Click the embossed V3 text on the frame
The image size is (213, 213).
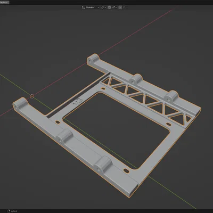78,102
